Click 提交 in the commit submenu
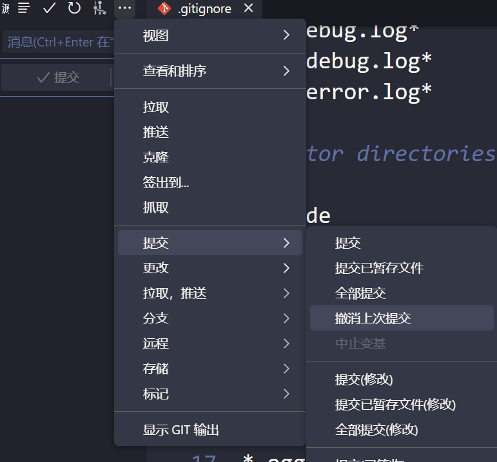This screenshot has height=462, width=497. [402, 243]
